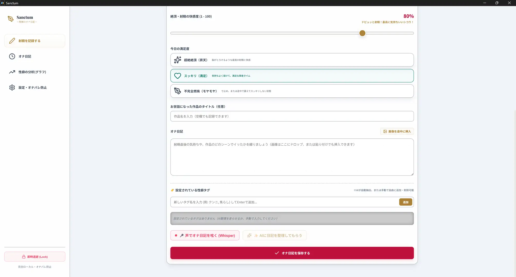Select the 不完全燃焼（モヤモヤ） satisfaction option
This screenshot has width=516, height=277.
pyautogui.click(x=292, y=91)
